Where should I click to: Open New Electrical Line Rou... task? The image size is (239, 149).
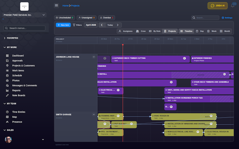[x=184, y=132]
